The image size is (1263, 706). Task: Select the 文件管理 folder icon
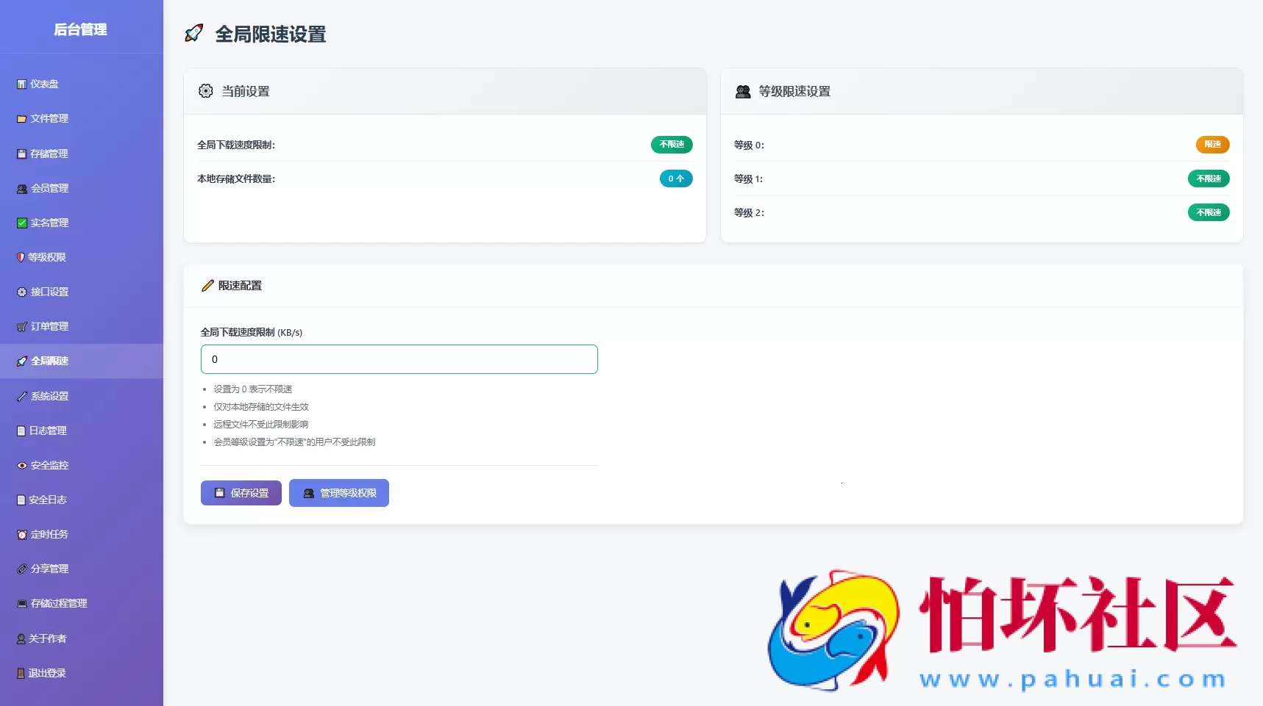tap(21, 118)
